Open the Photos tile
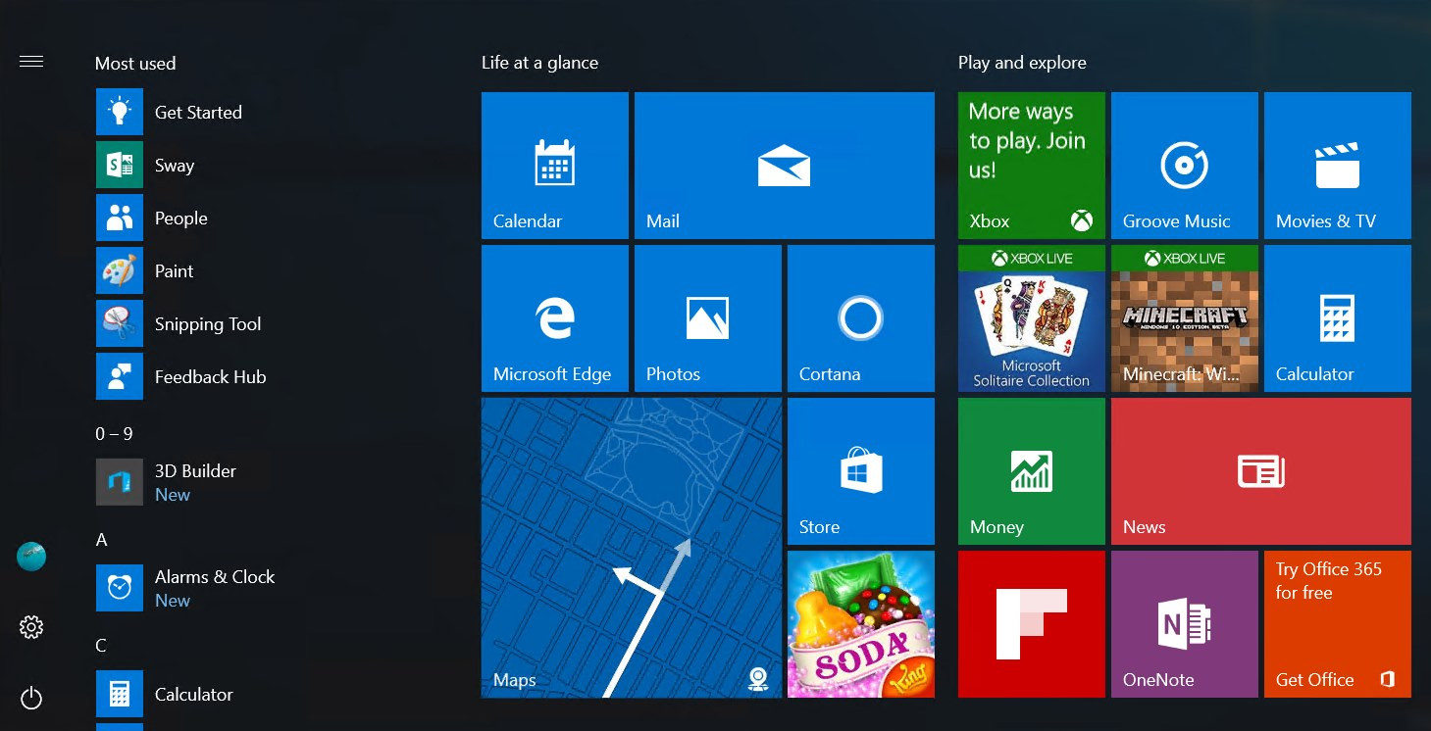Viewport: 1431px width, 731px height. point(707,318)
